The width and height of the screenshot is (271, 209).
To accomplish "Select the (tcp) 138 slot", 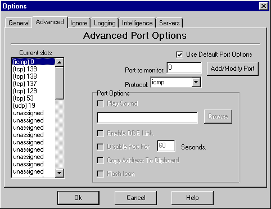I will coord(34,76).
